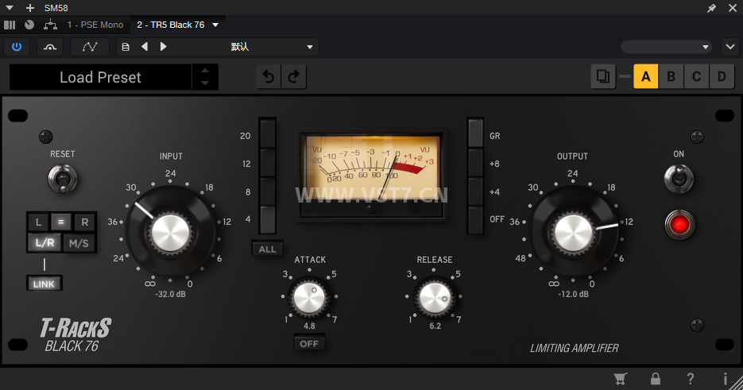This screenshot has width=743, height=390.
Task: Open the empty dropdown at top right
Action: pos(666,47)
